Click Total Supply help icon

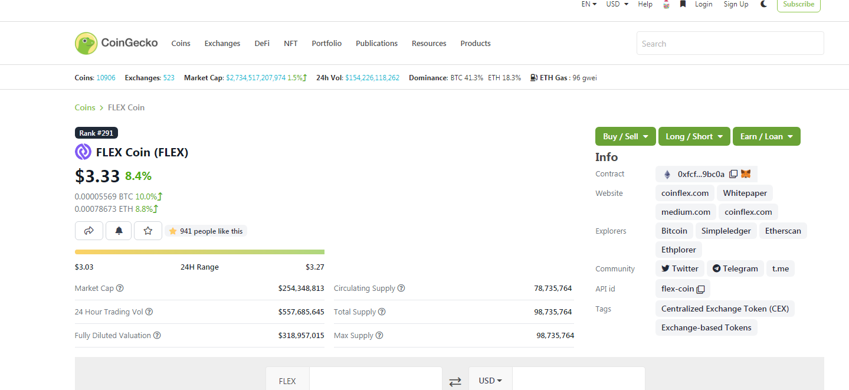(x=382, y=312)
